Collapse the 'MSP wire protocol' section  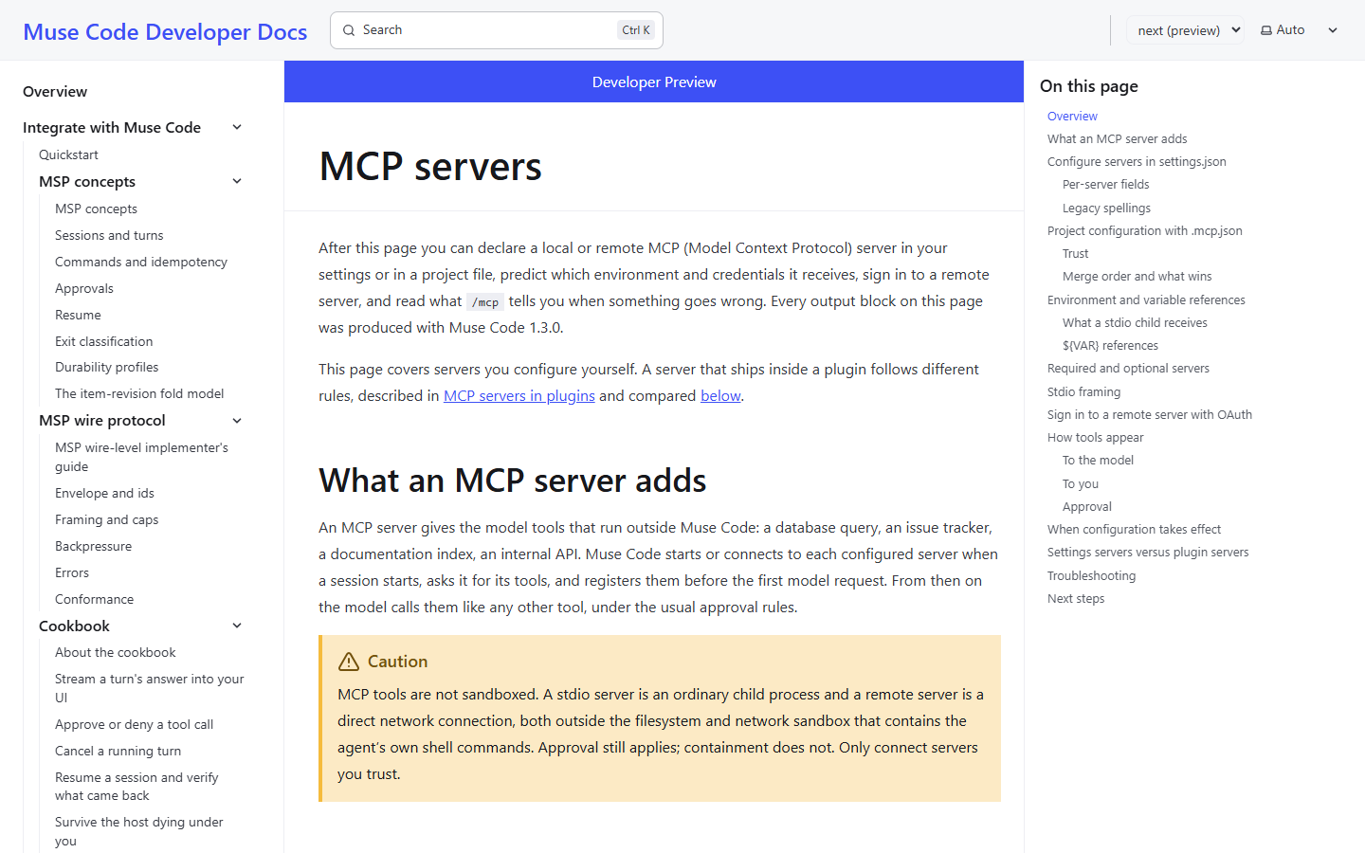[237, 420]
